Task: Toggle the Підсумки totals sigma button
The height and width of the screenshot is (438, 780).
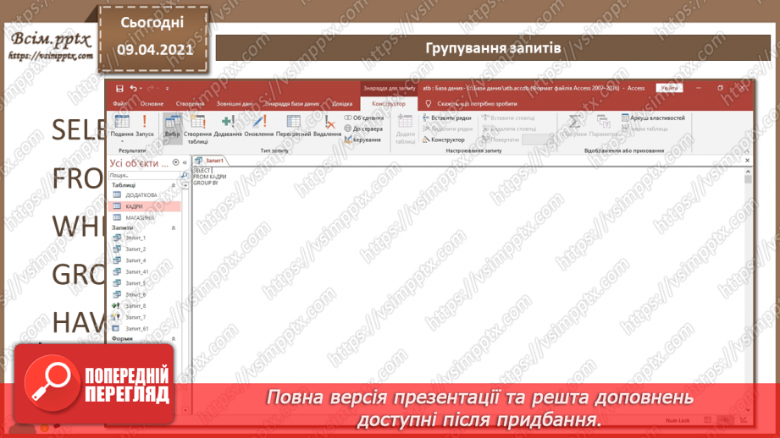Action: click(x=574, y=126)
